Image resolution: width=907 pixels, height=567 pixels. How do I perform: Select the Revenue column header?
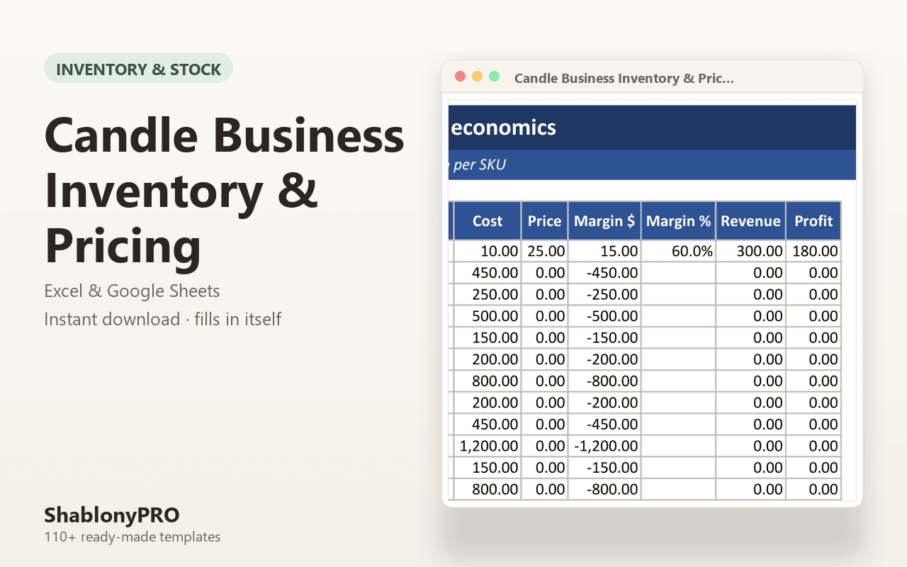click(x=750, y=220)
